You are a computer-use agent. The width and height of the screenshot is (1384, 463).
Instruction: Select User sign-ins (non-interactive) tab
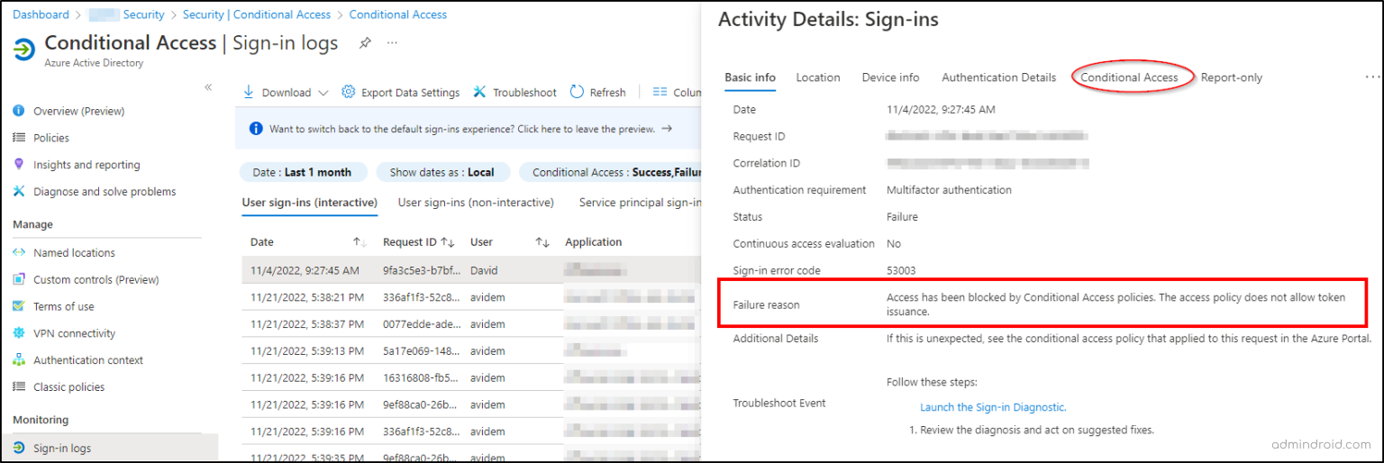(x=476, y=203)
